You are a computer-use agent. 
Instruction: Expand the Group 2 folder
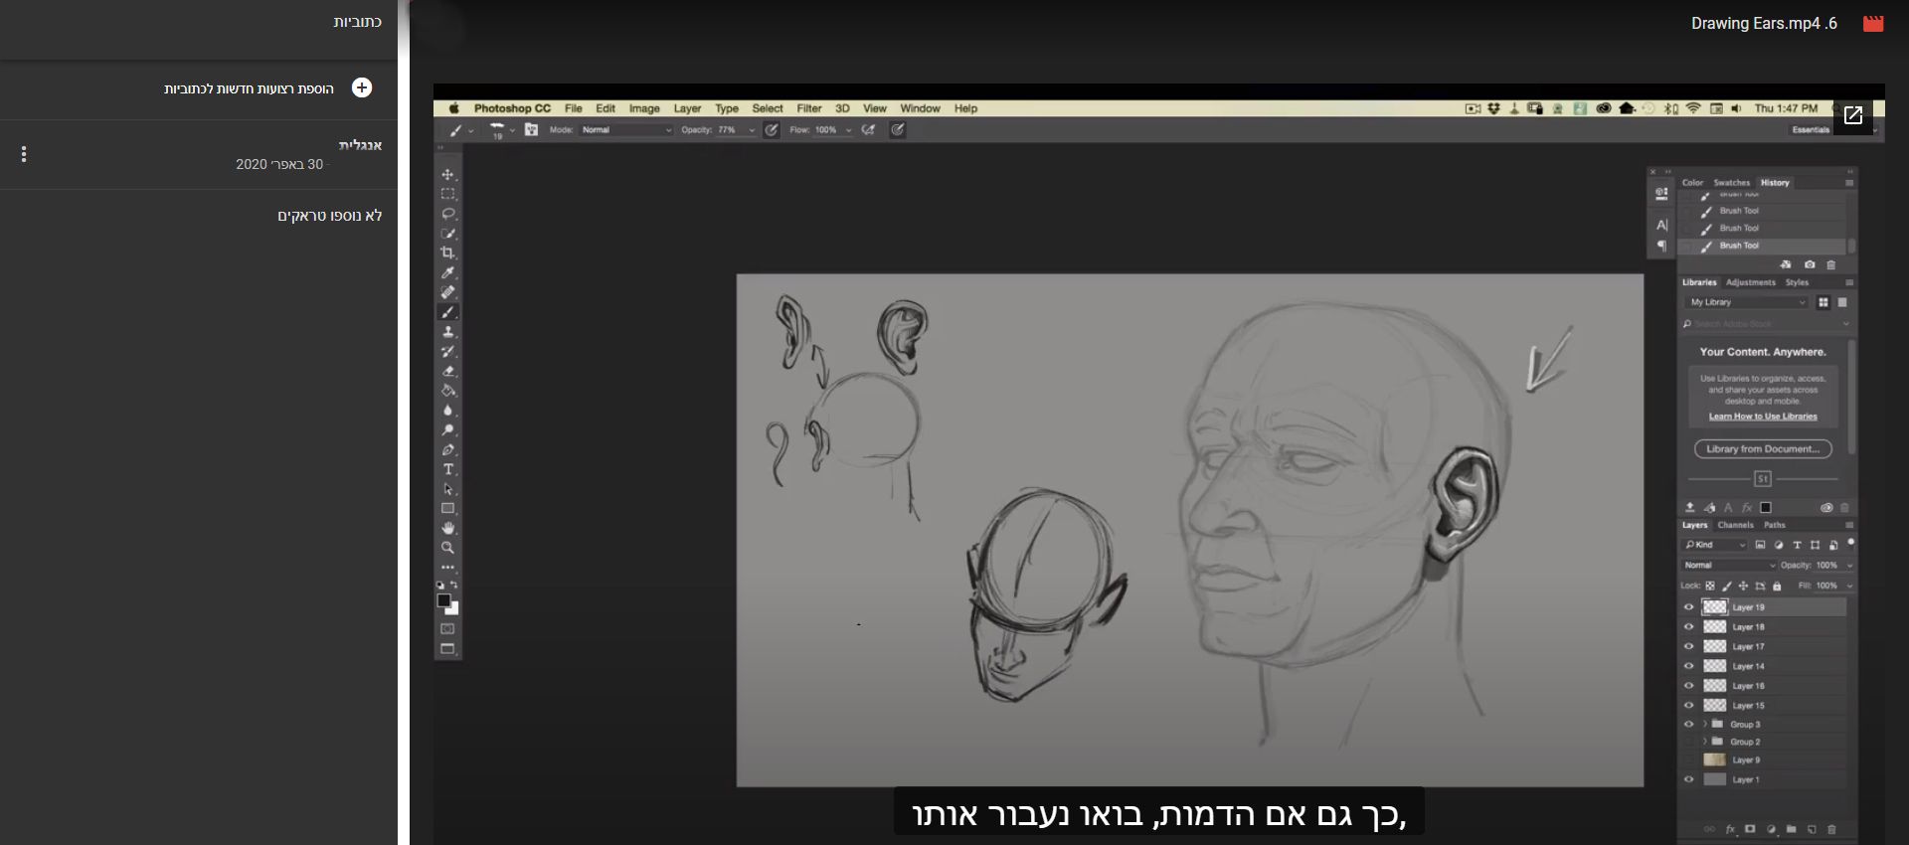pos(1705,742)
